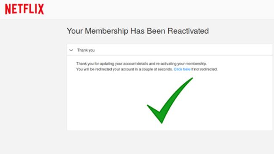Image resolution: width=274 pixels, height=154 pixels.
Task: Click the 'Thank you for updating your account' sentence
Action: (141, 64)
